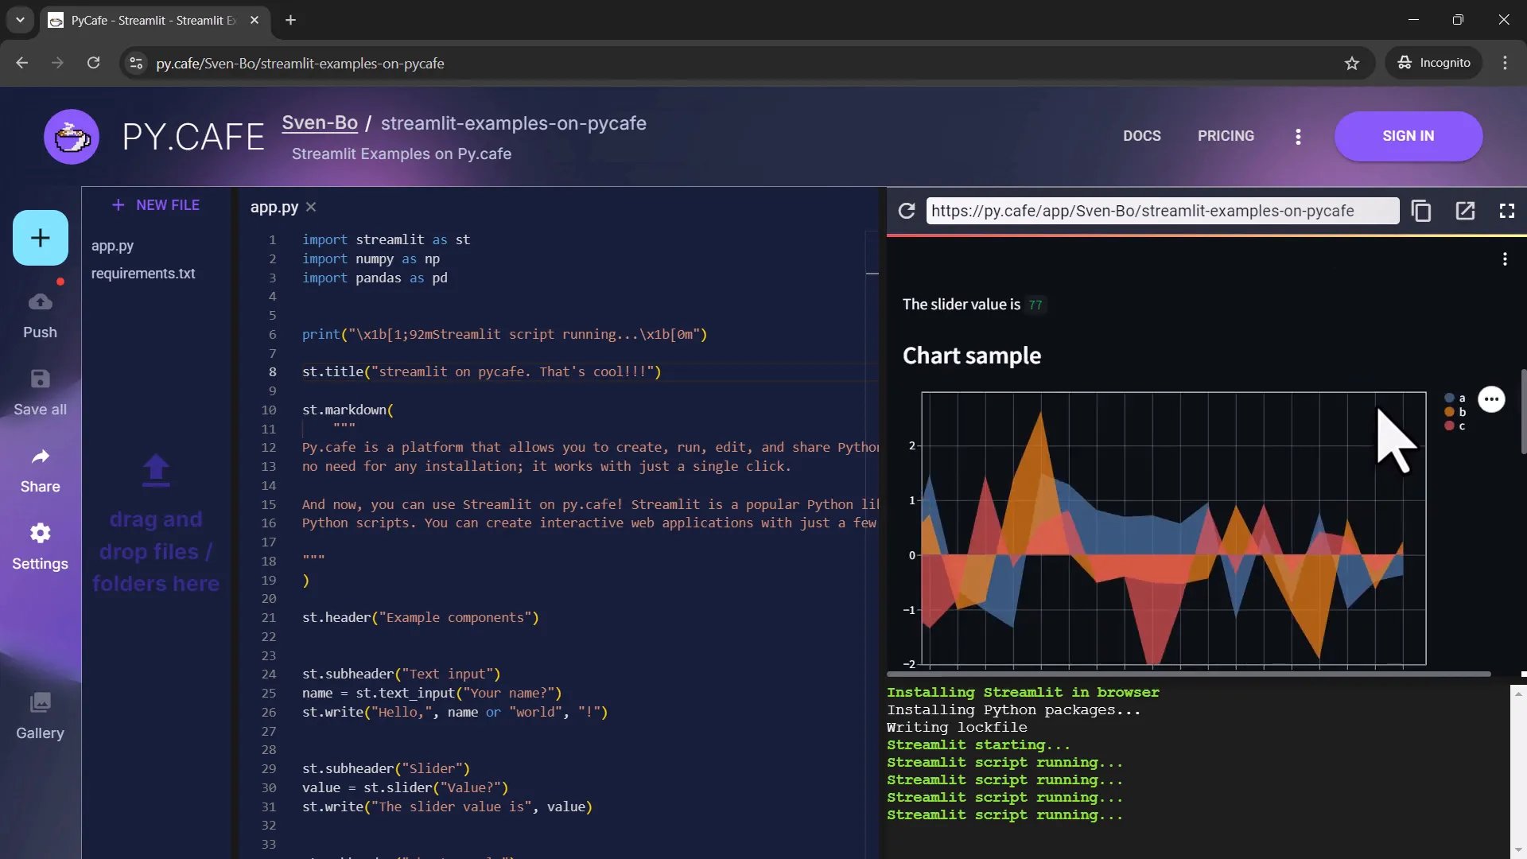Select requirements.txt in file list
1527x859 pixels.
(143, 274)
